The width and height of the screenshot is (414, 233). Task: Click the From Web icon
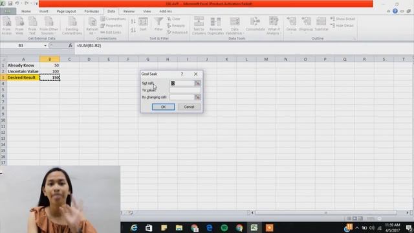click(19, 26)
